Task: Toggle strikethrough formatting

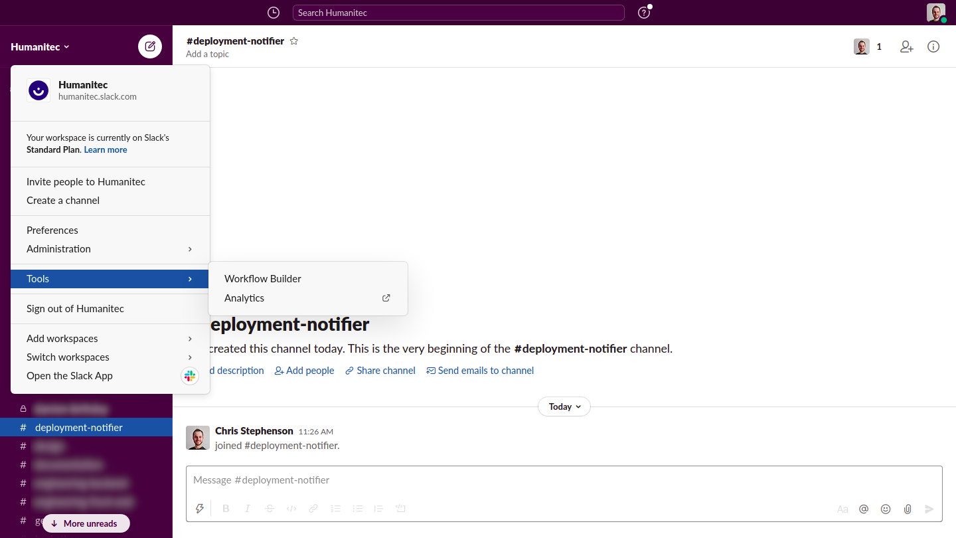Action: 270,509
